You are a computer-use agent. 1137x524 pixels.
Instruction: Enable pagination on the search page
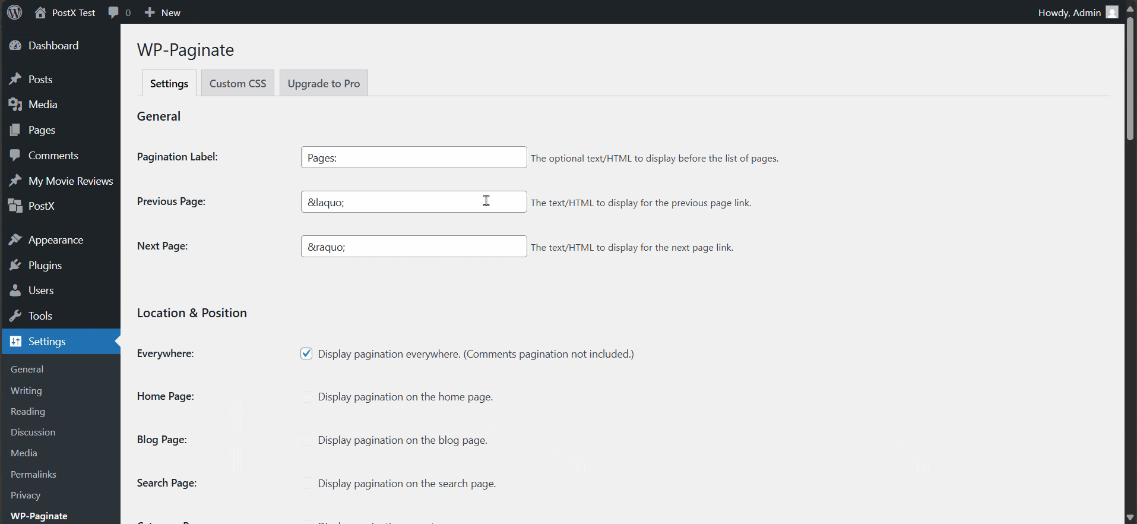(x=306, y=483)
